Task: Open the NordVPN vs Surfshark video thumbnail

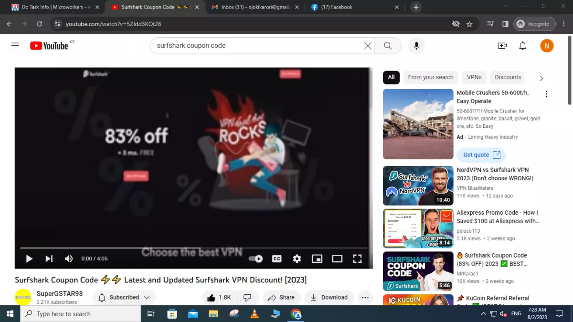Action: pos(418,186)
